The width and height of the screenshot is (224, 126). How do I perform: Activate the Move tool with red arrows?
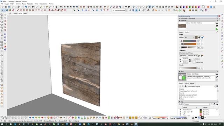49,10
